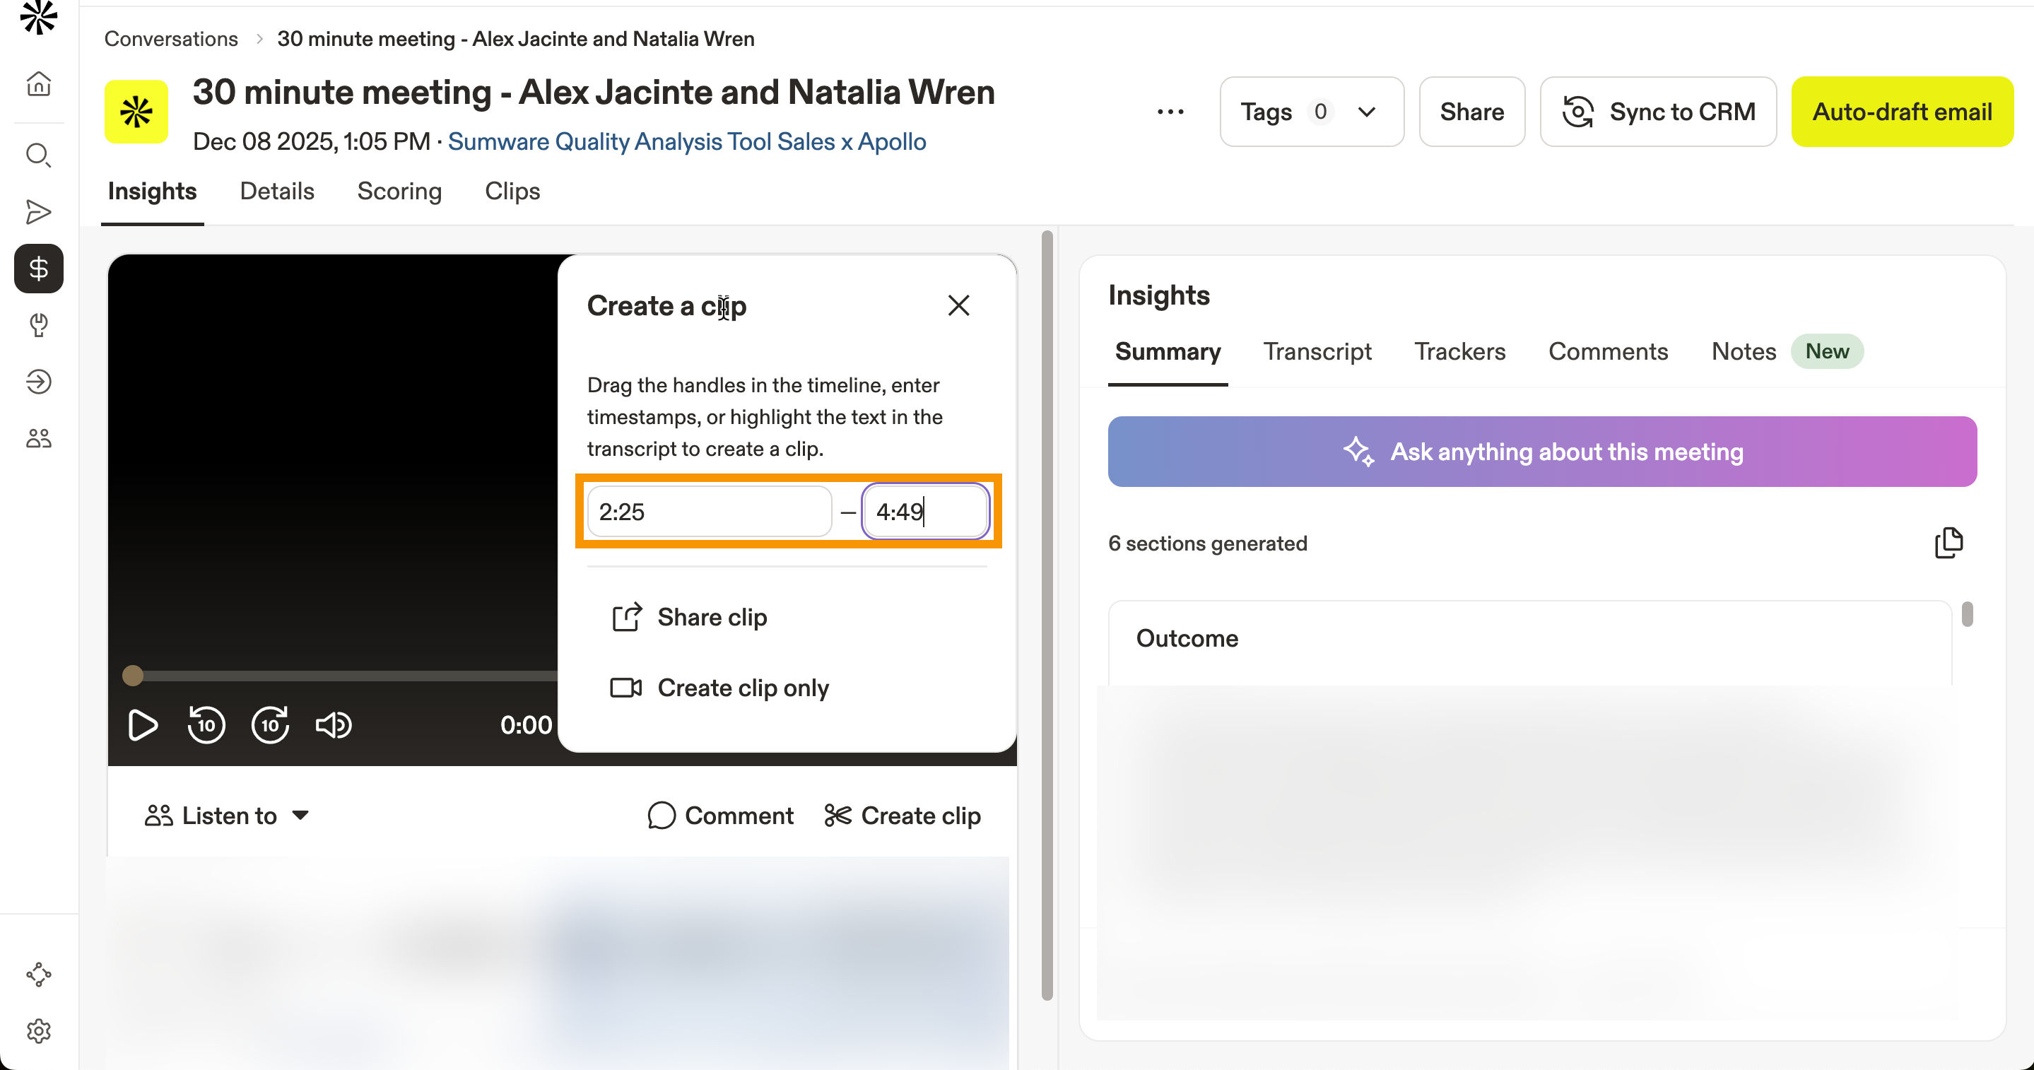The height and width of the screenshot is (1070, 2034).
Task: Mute the video volume speaker icon
Action: [x=333, y=724]
